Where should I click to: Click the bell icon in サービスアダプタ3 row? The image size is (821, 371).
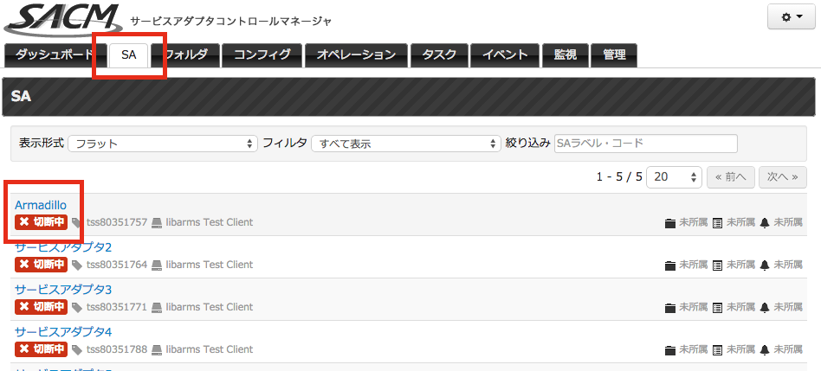pyautogui.click(x=765, y=308)
